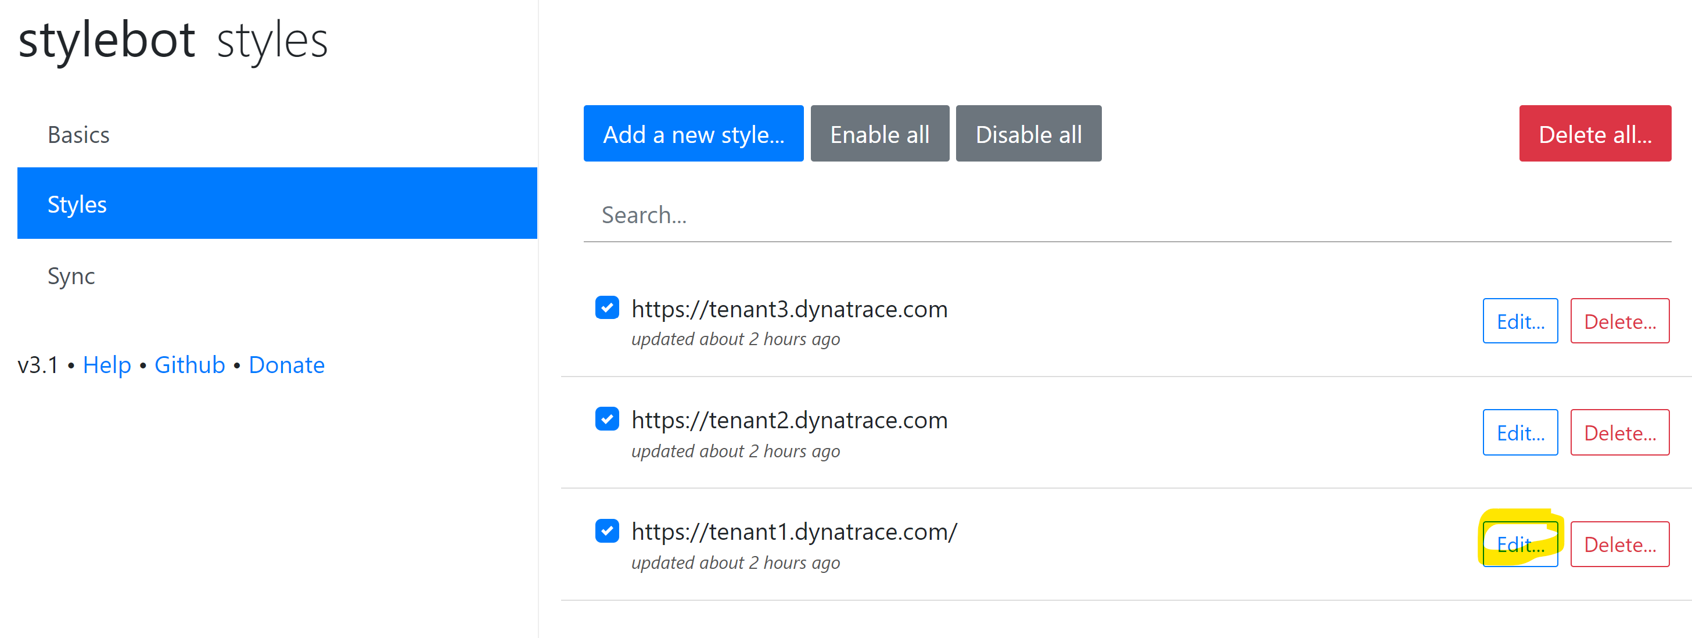Viewport: 1692px width, 638px height.
Task: Click the Delete all button
Action: coord(1596,134)
